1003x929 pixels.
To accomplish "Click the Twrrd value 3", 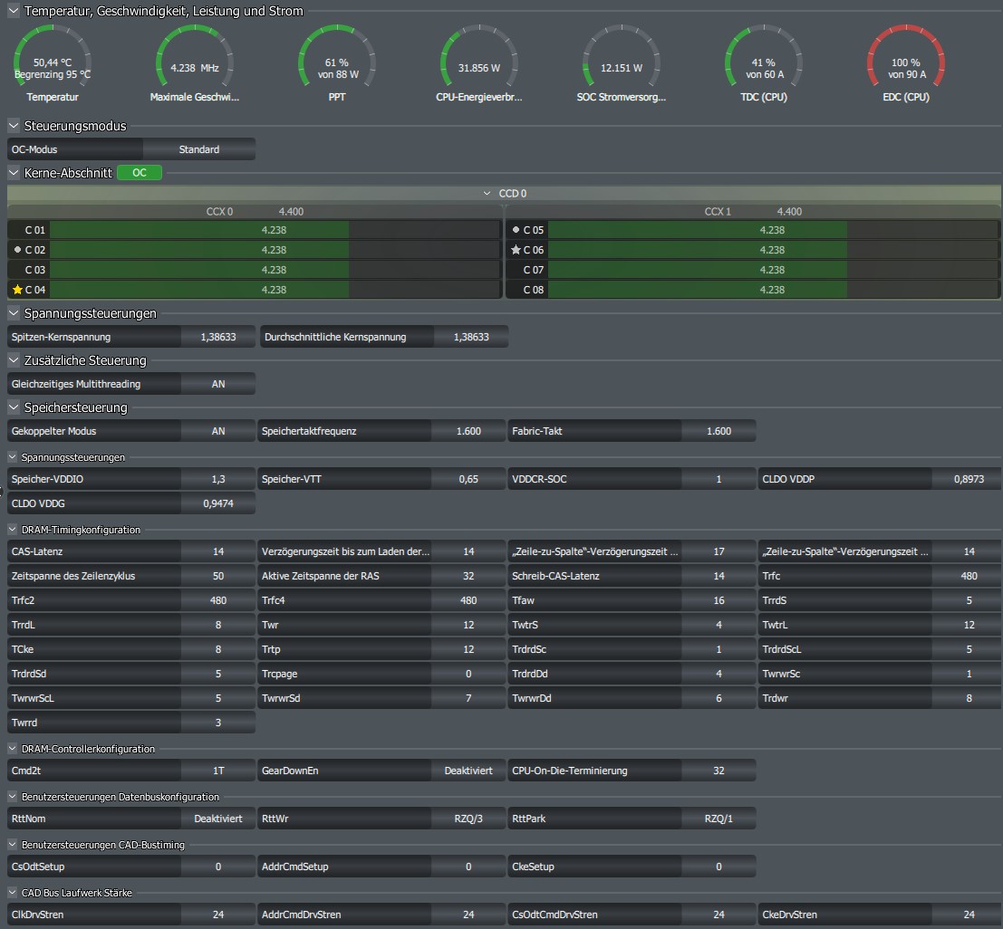I will (218, 723).
